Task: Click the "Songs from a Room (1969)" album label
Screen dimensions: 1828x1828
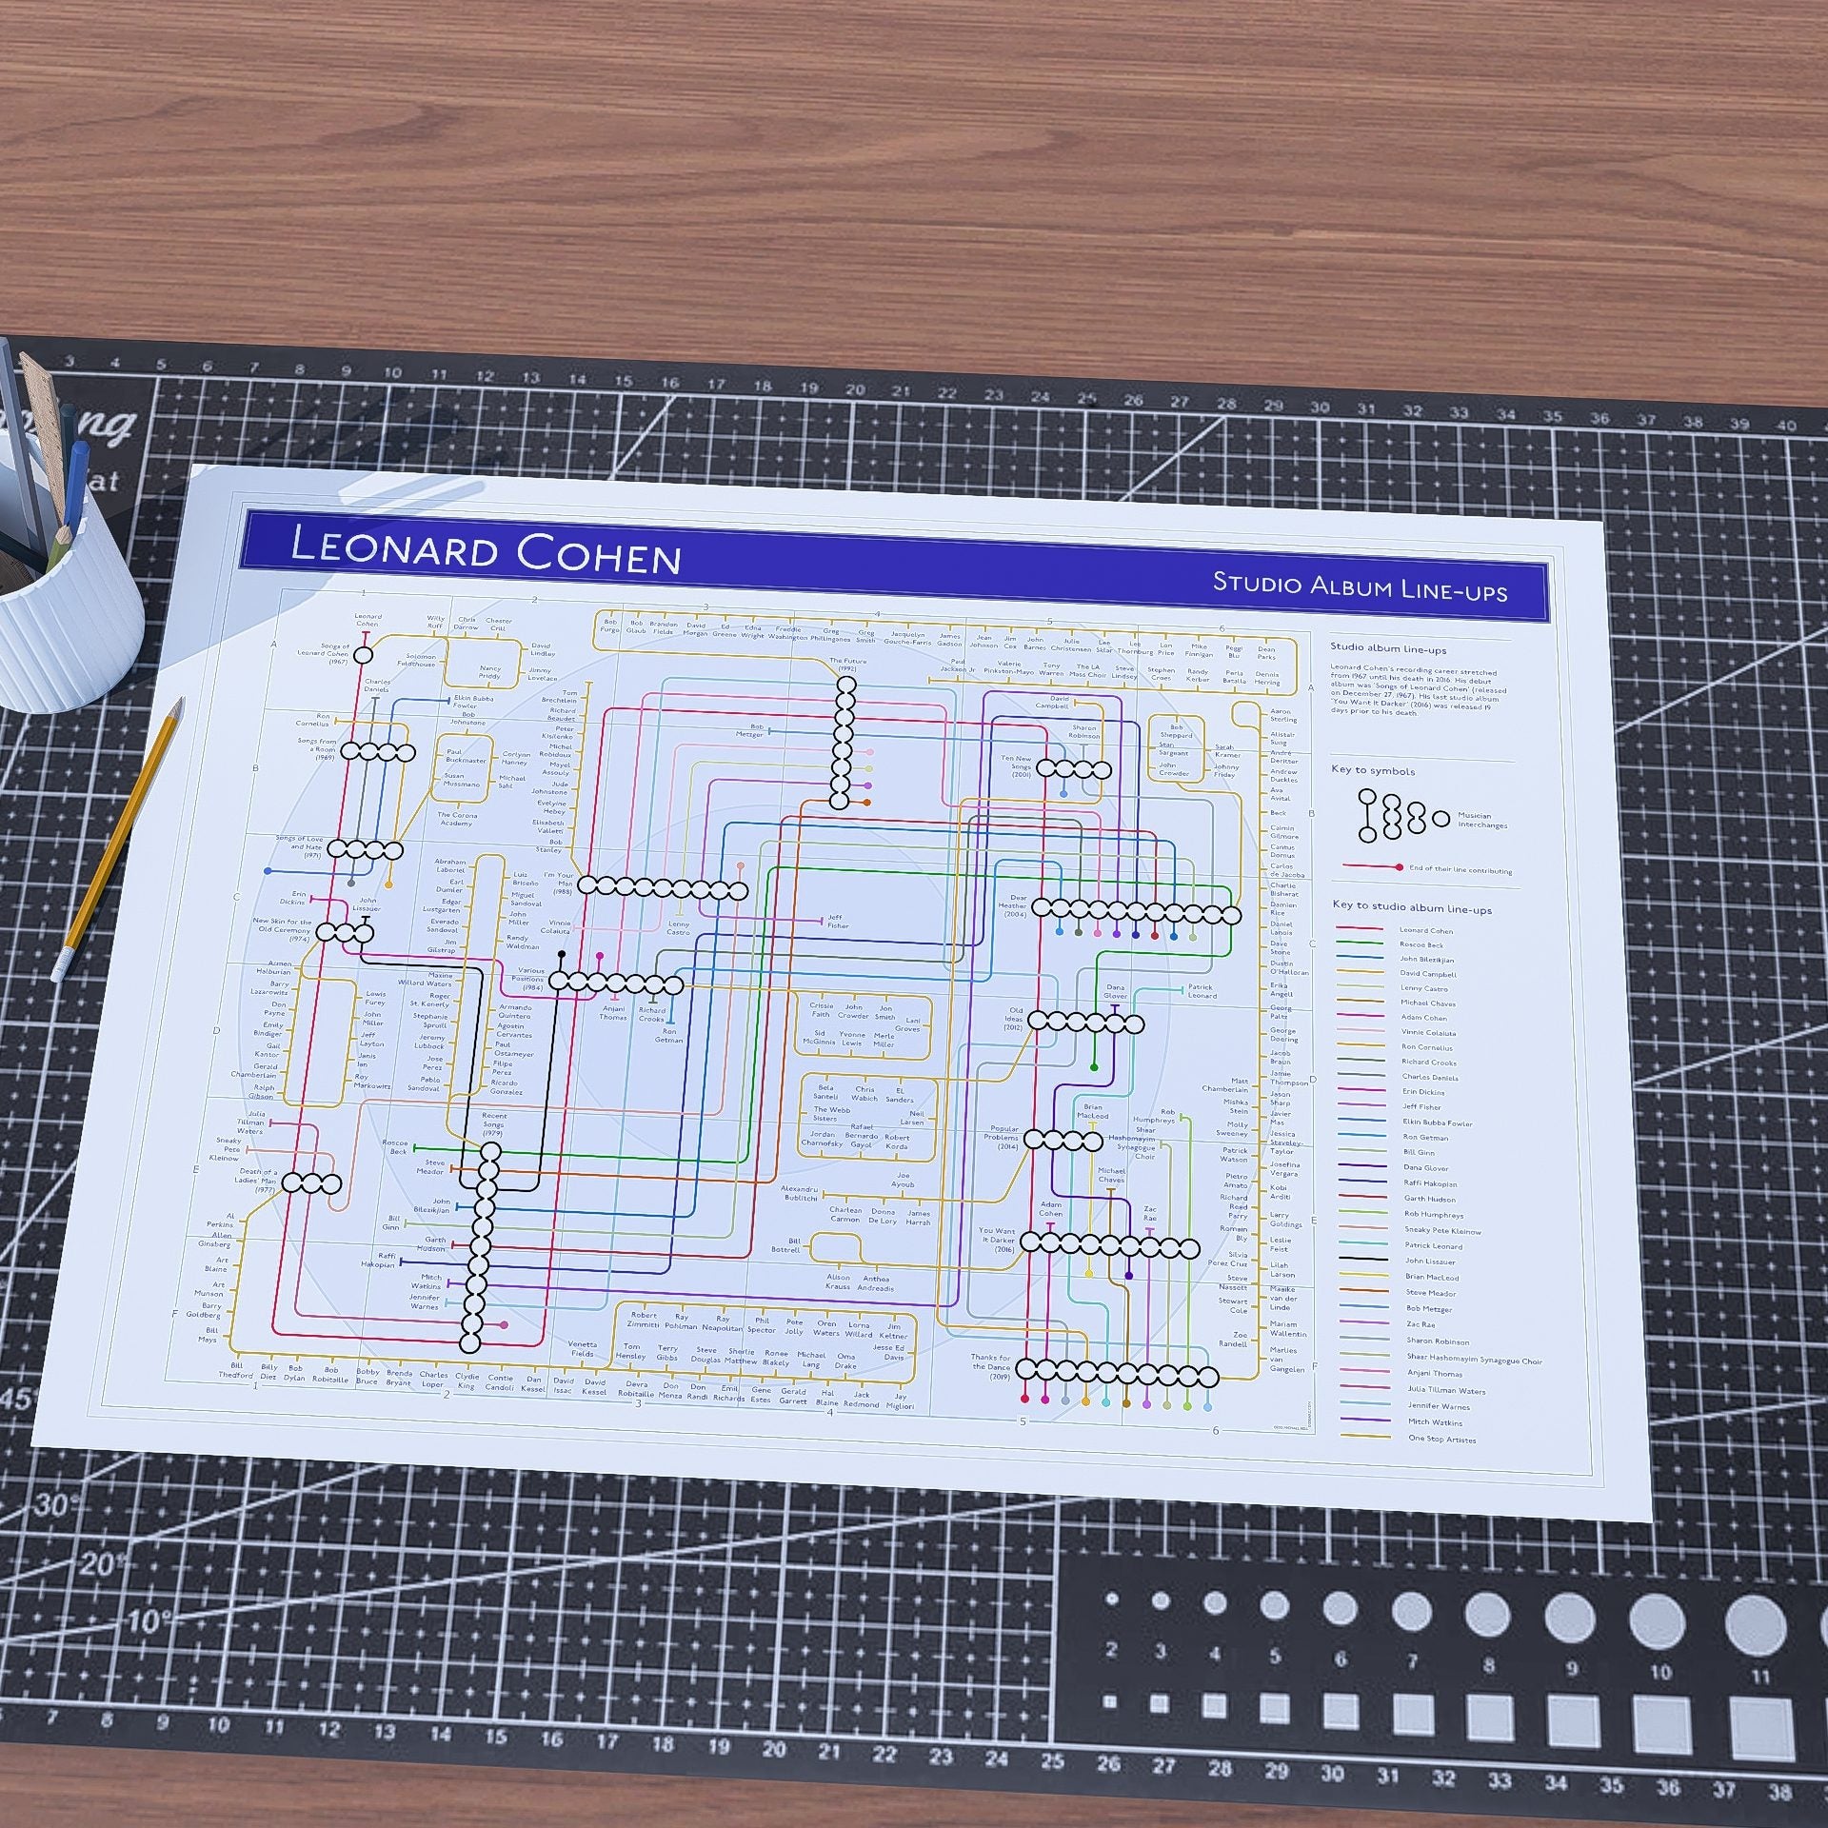Action: click(x=317, y=748)
